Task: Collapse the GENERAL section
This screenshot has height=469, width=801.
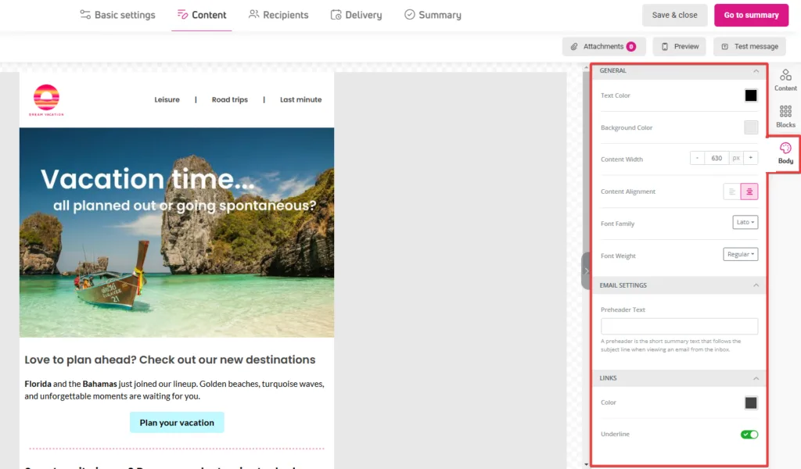Action: pyautogui.click(x=756, y=71)
